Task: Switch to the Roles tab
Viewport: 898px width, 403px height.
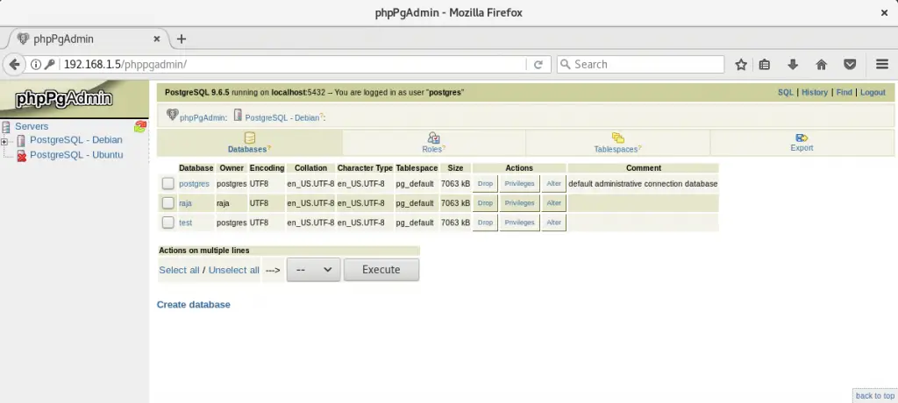Action: (433, 143)
